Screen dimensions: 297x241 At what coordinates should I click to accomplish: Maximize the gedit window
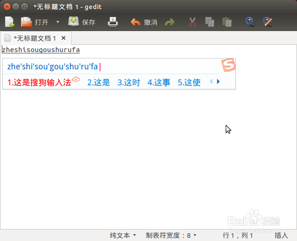[24, 7]
